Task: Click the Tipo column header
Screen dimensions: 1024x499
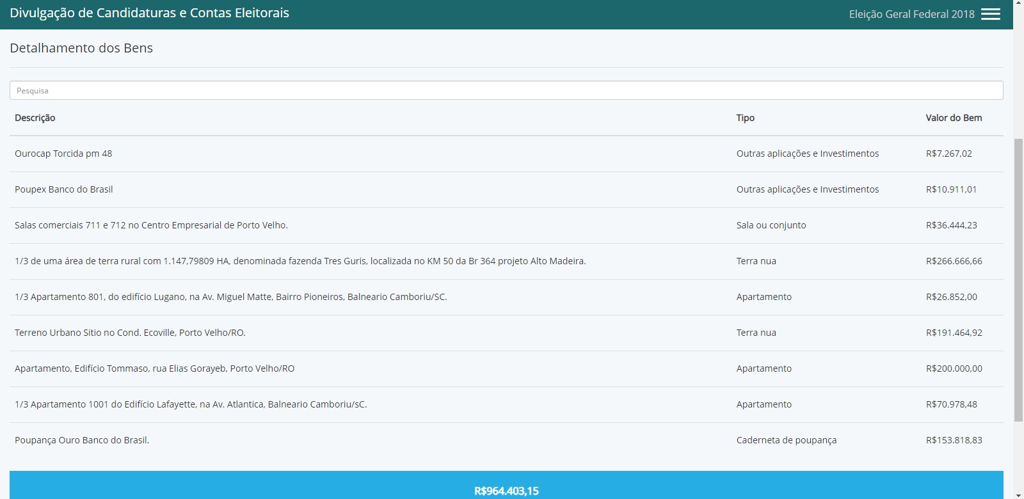Action: pyautogui.click(x=745, y=118)
